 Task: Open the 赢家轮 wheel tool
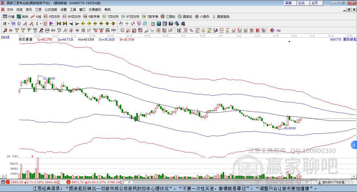pyautogui.click(x=185, y=17)
